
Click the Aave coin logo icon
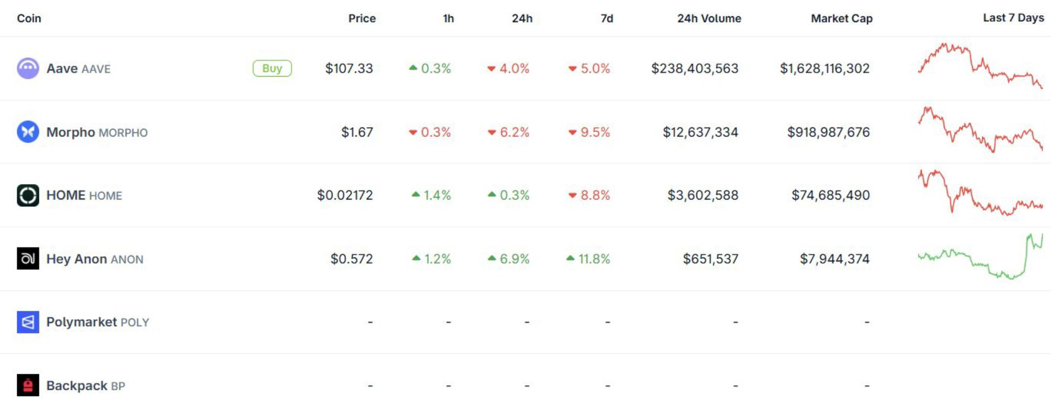[x=28, y=68]
